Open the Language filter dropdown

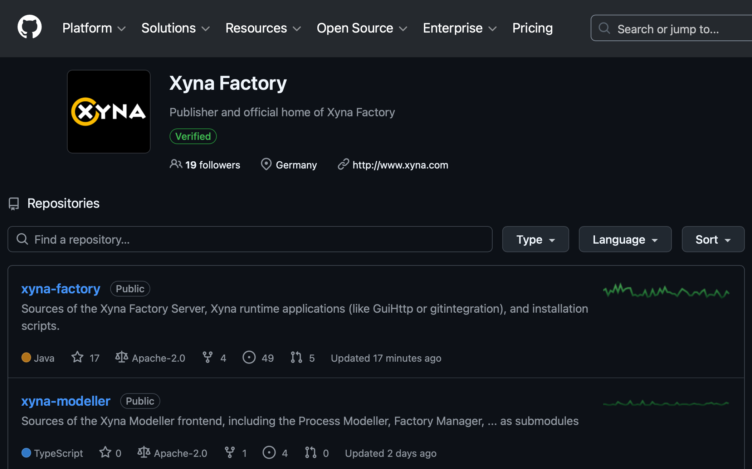pyautogui.click(x=625, y=239)
